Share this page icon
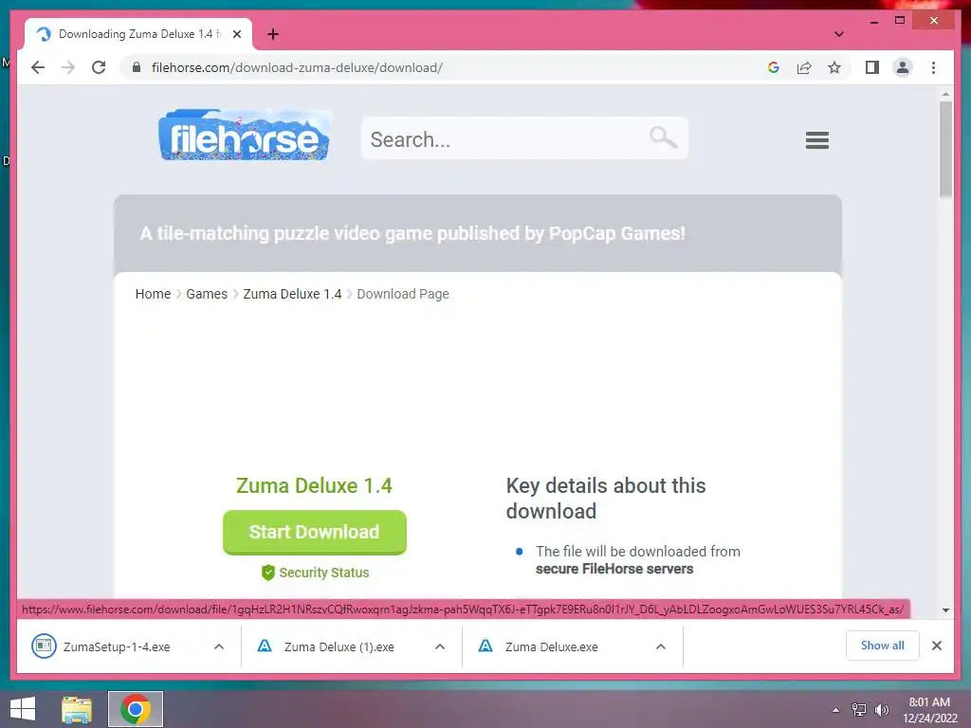This screenshot has height=728, width=971. point(804,67)
